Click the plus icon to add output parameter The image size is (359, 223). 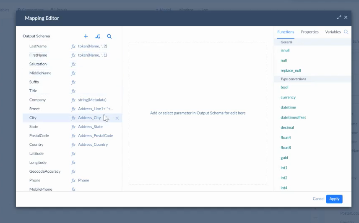pos(86,36)
